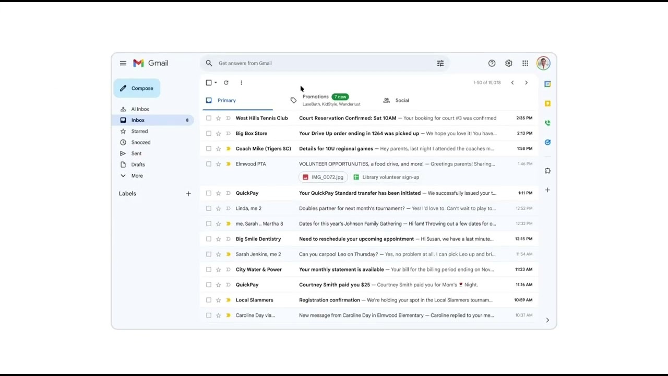This screenshot has width=668, height=376.
Task: Select the Coach Mike (Tigers SC) email checkbox
Action: 209,149
